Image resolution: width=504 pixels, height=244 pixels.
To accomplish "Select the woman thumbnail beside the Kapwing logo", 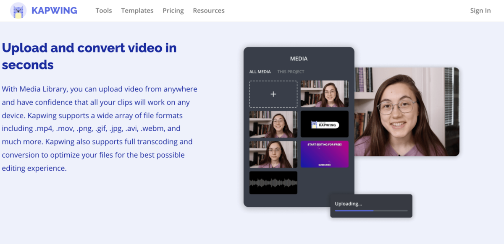I will tap(273, 124).
